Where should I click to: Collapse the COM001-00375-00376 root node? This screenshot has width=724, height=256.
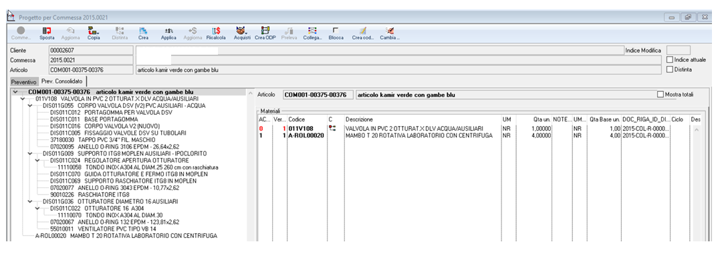point(16,91)
